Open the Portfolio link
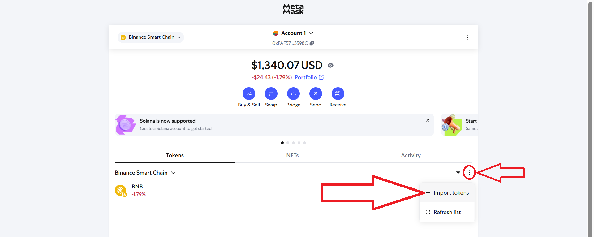Screen dimensions: 594x237 pyautogui.click(x=309, y=77)
